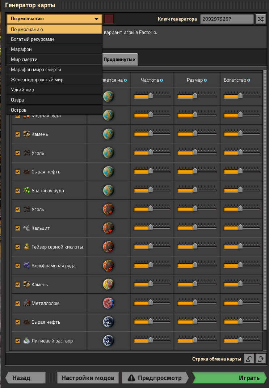Choose the Марафон preset
The height and width of the screenshot is (388, 269).
click(x=54, y=49)
